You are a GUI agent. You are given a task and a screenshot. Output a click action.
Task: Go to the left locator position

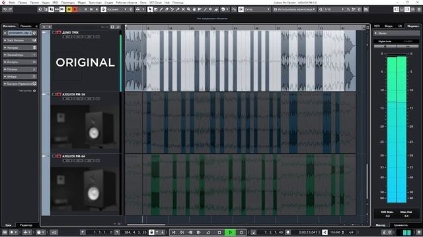pyautogui.click(x=83, y=232)
